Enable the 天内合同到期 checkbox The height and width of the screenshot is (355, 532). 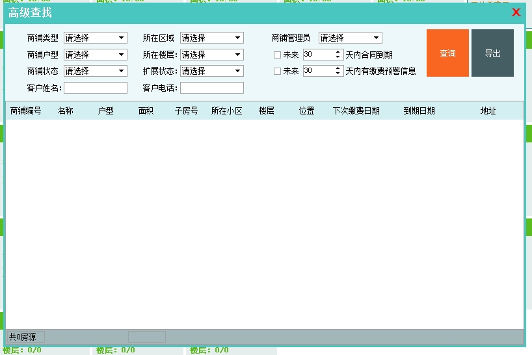(278, 55)
